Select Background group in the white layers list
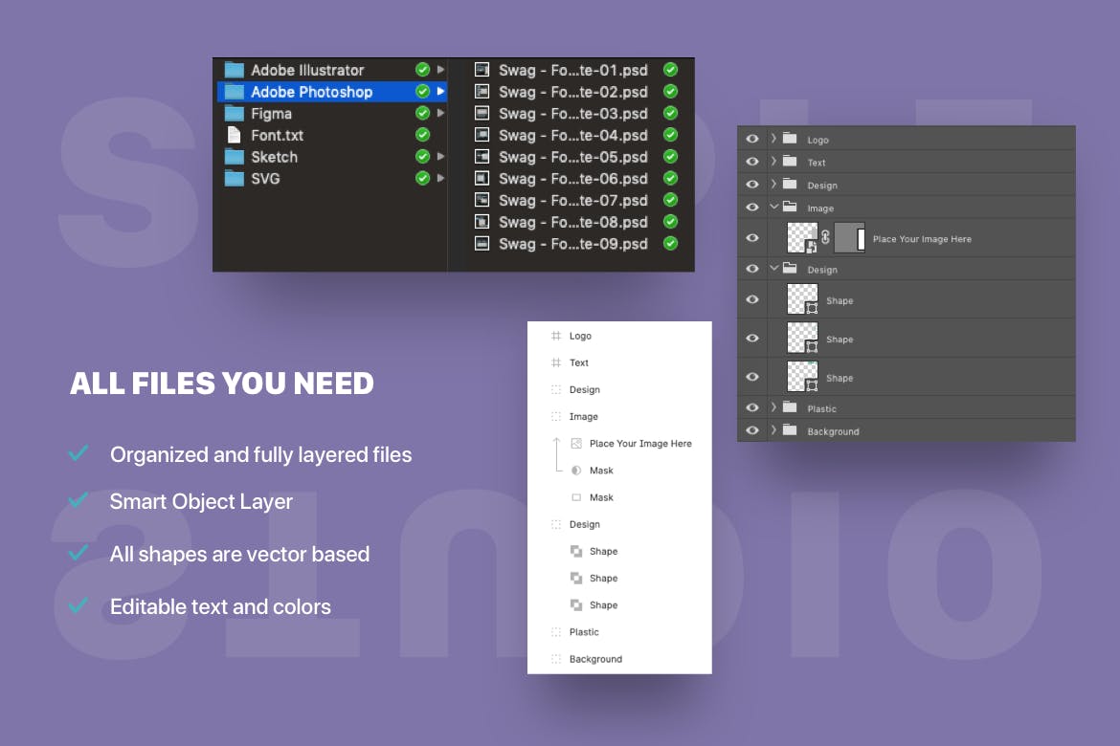This screenshot has height=746, width=1120. point(619,659)
